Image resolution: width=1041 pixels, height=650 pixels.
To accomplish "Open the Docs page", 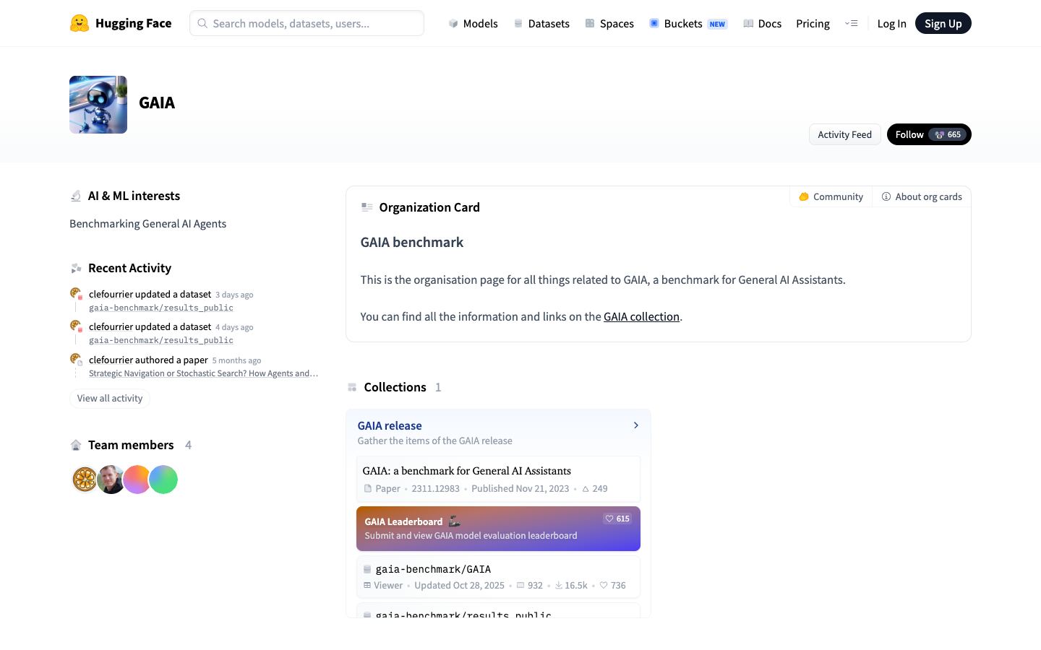I will click(763, 23).
